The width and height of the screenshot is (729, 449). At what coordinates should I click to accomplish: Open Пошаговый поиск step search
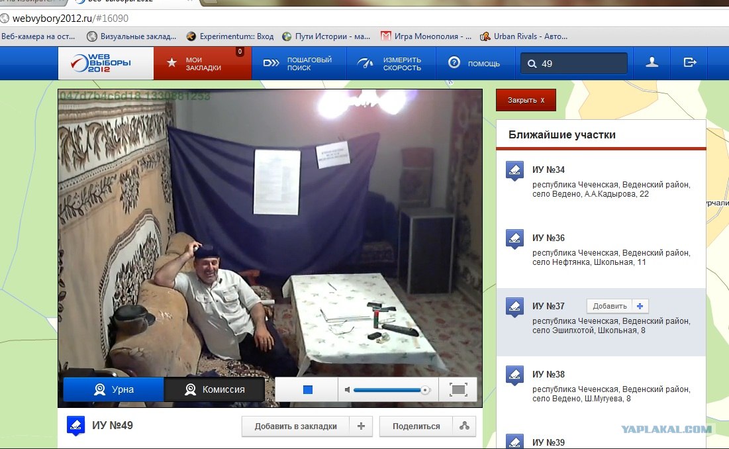point(299,64)
